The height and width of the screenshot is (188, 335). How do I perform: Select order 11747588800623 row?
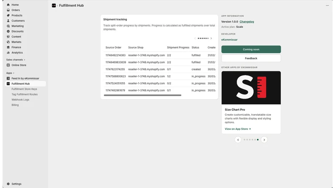click(160, 76)
